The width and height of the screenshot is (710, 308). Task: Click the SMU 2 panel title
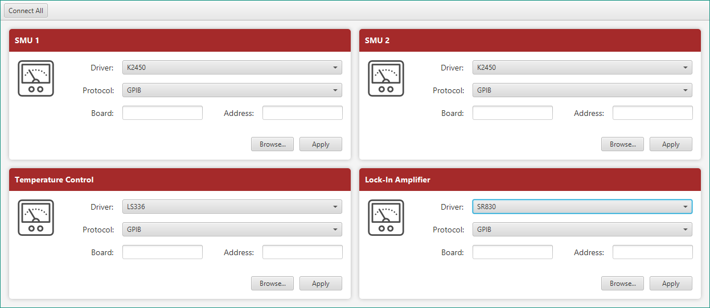click(377, 41)
